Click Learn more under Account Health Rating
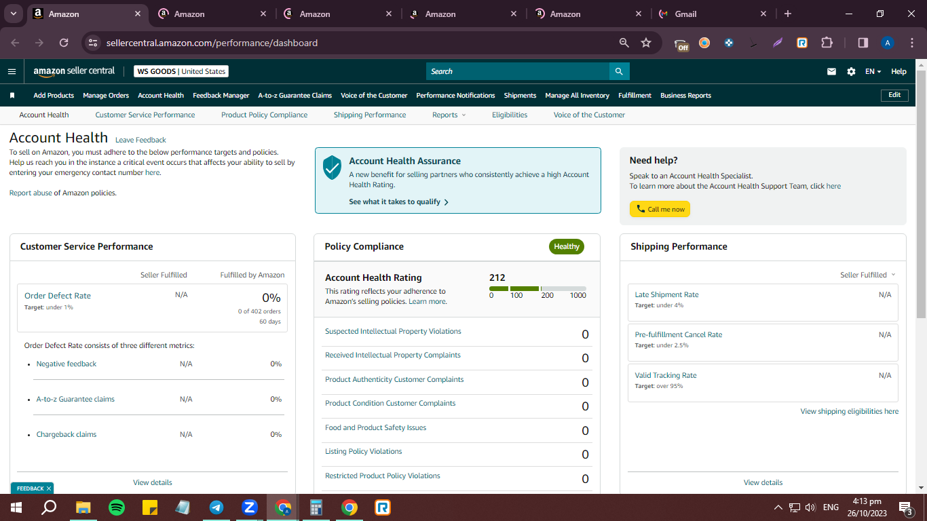Viewport: 927px width, 521px height. coord(428,301)
